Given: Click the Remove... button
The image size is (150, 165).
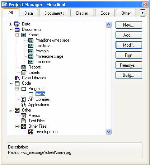Looking at the screenshot, I should 129,65.
